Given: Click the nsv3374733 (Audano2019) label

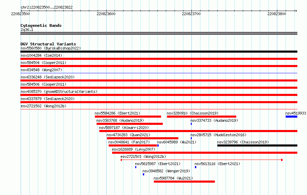Looking at the screenshot, I should pos(214,120).
